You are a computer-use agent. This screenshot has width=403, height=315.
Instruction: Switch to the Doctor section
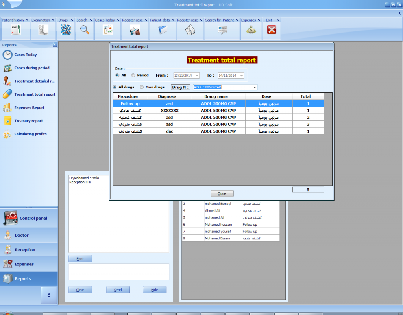click(29, 235)
